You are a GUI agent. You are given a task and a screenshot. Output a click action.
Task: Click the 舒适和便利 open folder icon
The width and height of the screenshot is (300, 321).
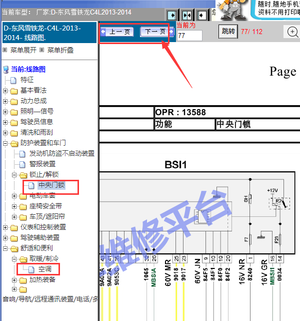[x=14, y=249]
